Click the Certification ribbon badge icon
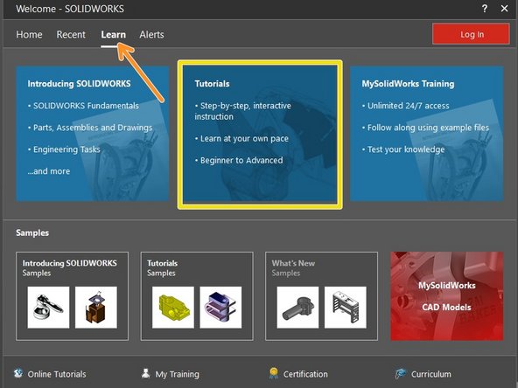The image size is (518, 388). click(x=274, y=373)
